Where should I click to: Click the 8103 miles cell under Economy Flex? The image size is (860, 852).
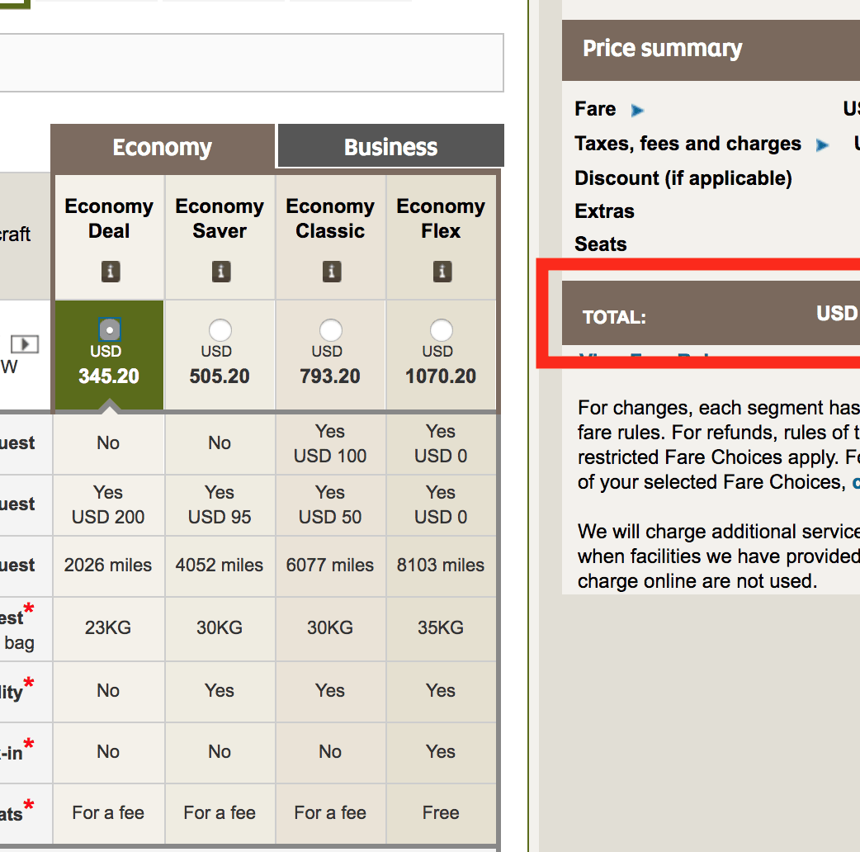[x=441, y=566]
